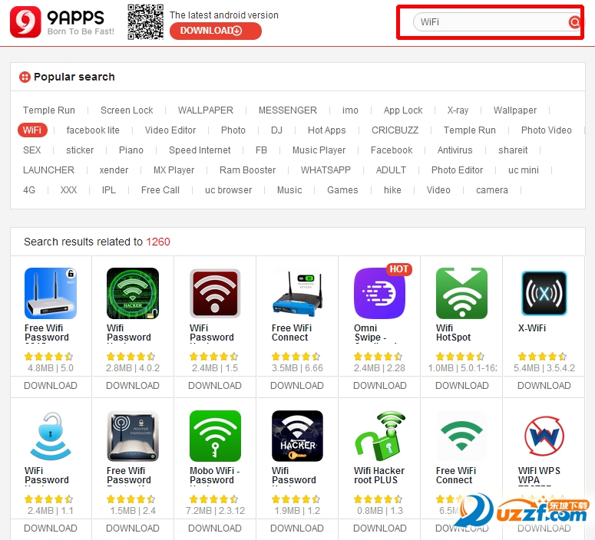
Task: Open the Free Wifi Password router icon with lock badge
Action: pos(51,293)
